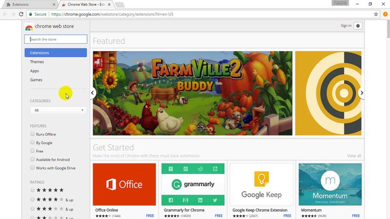Enable Runs Offline checkbox
Viewport: 390px width, 219px height.
point(32,134)
